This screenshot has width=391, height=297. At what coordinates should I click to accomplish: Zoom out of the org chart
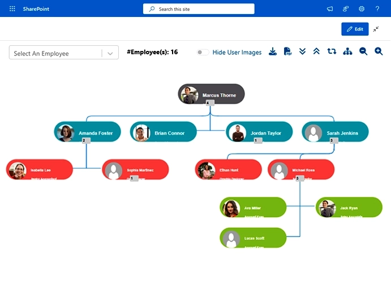click(x=363, y=51)
